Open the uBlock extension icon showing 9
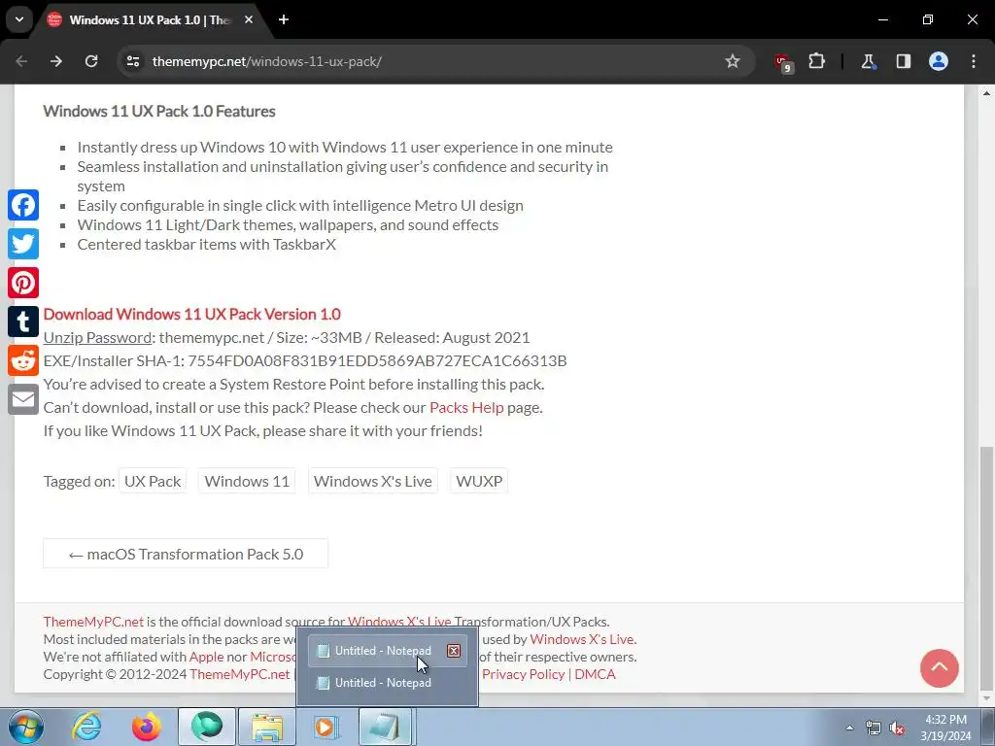995x746 pixels. (x=782, y=62)
